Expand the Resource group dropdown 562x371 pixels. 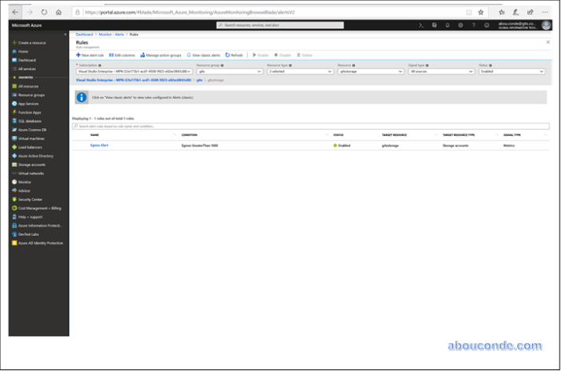coord(230,72)
